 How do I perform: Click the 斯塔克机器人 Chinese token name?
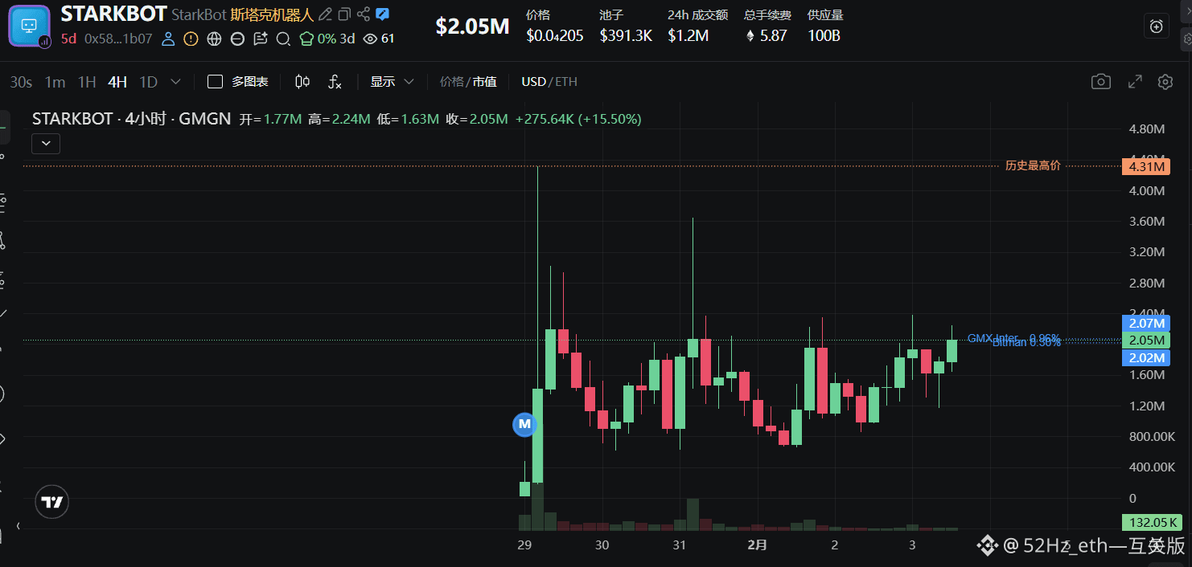coord(272,14)
